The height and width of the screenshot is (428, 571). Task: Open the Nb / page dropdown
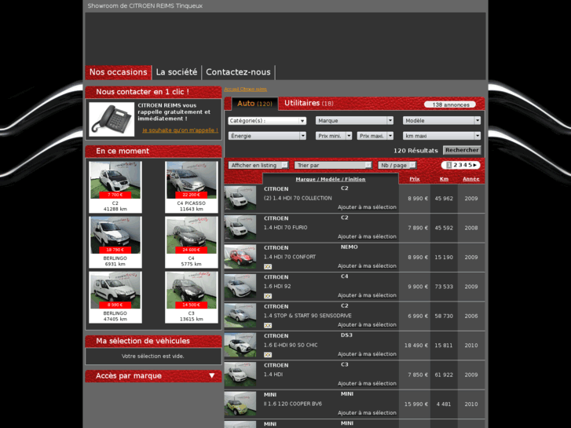tap(397, 166)
